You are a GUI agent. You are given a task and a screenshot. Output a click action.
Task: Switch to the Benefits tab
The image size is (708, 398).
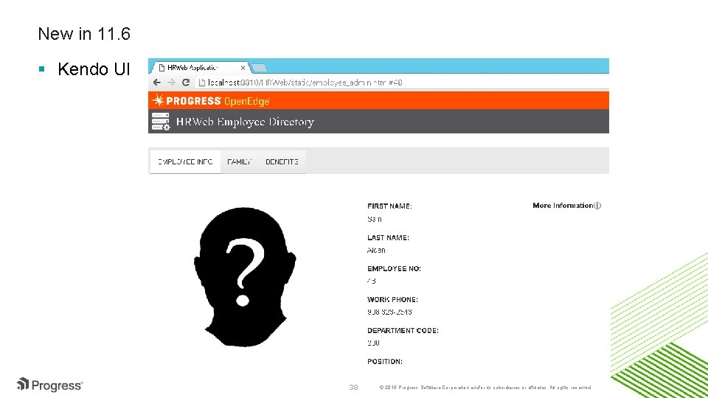282,161
